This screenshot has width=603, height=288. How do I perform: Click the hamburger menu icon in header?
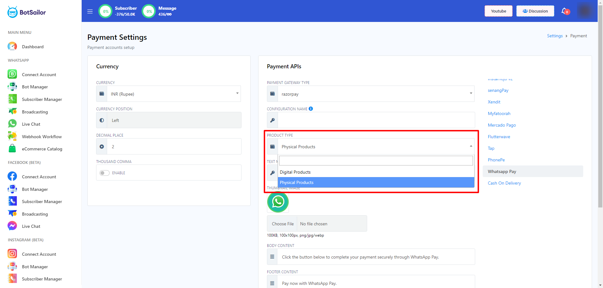[x=90, y=12]
